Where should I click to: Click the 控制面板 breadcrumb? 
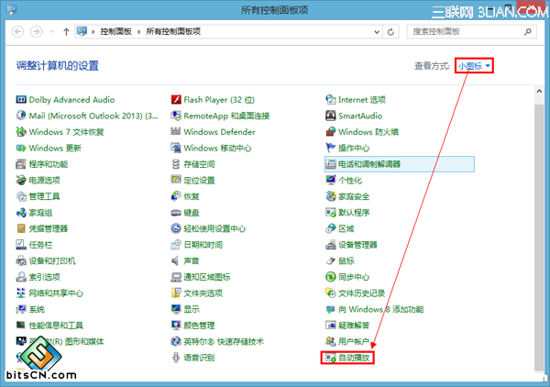pyautogui.click(x=115, y=31)
